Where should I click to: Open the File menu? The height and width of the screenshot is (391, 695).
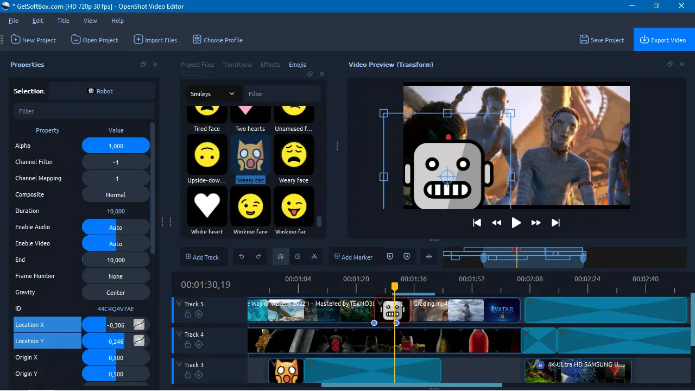pos(14,21)
